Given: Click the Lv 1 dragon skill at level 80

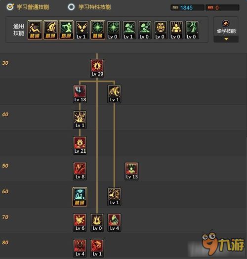Looking at the screenshot, I should click(97, 248).
